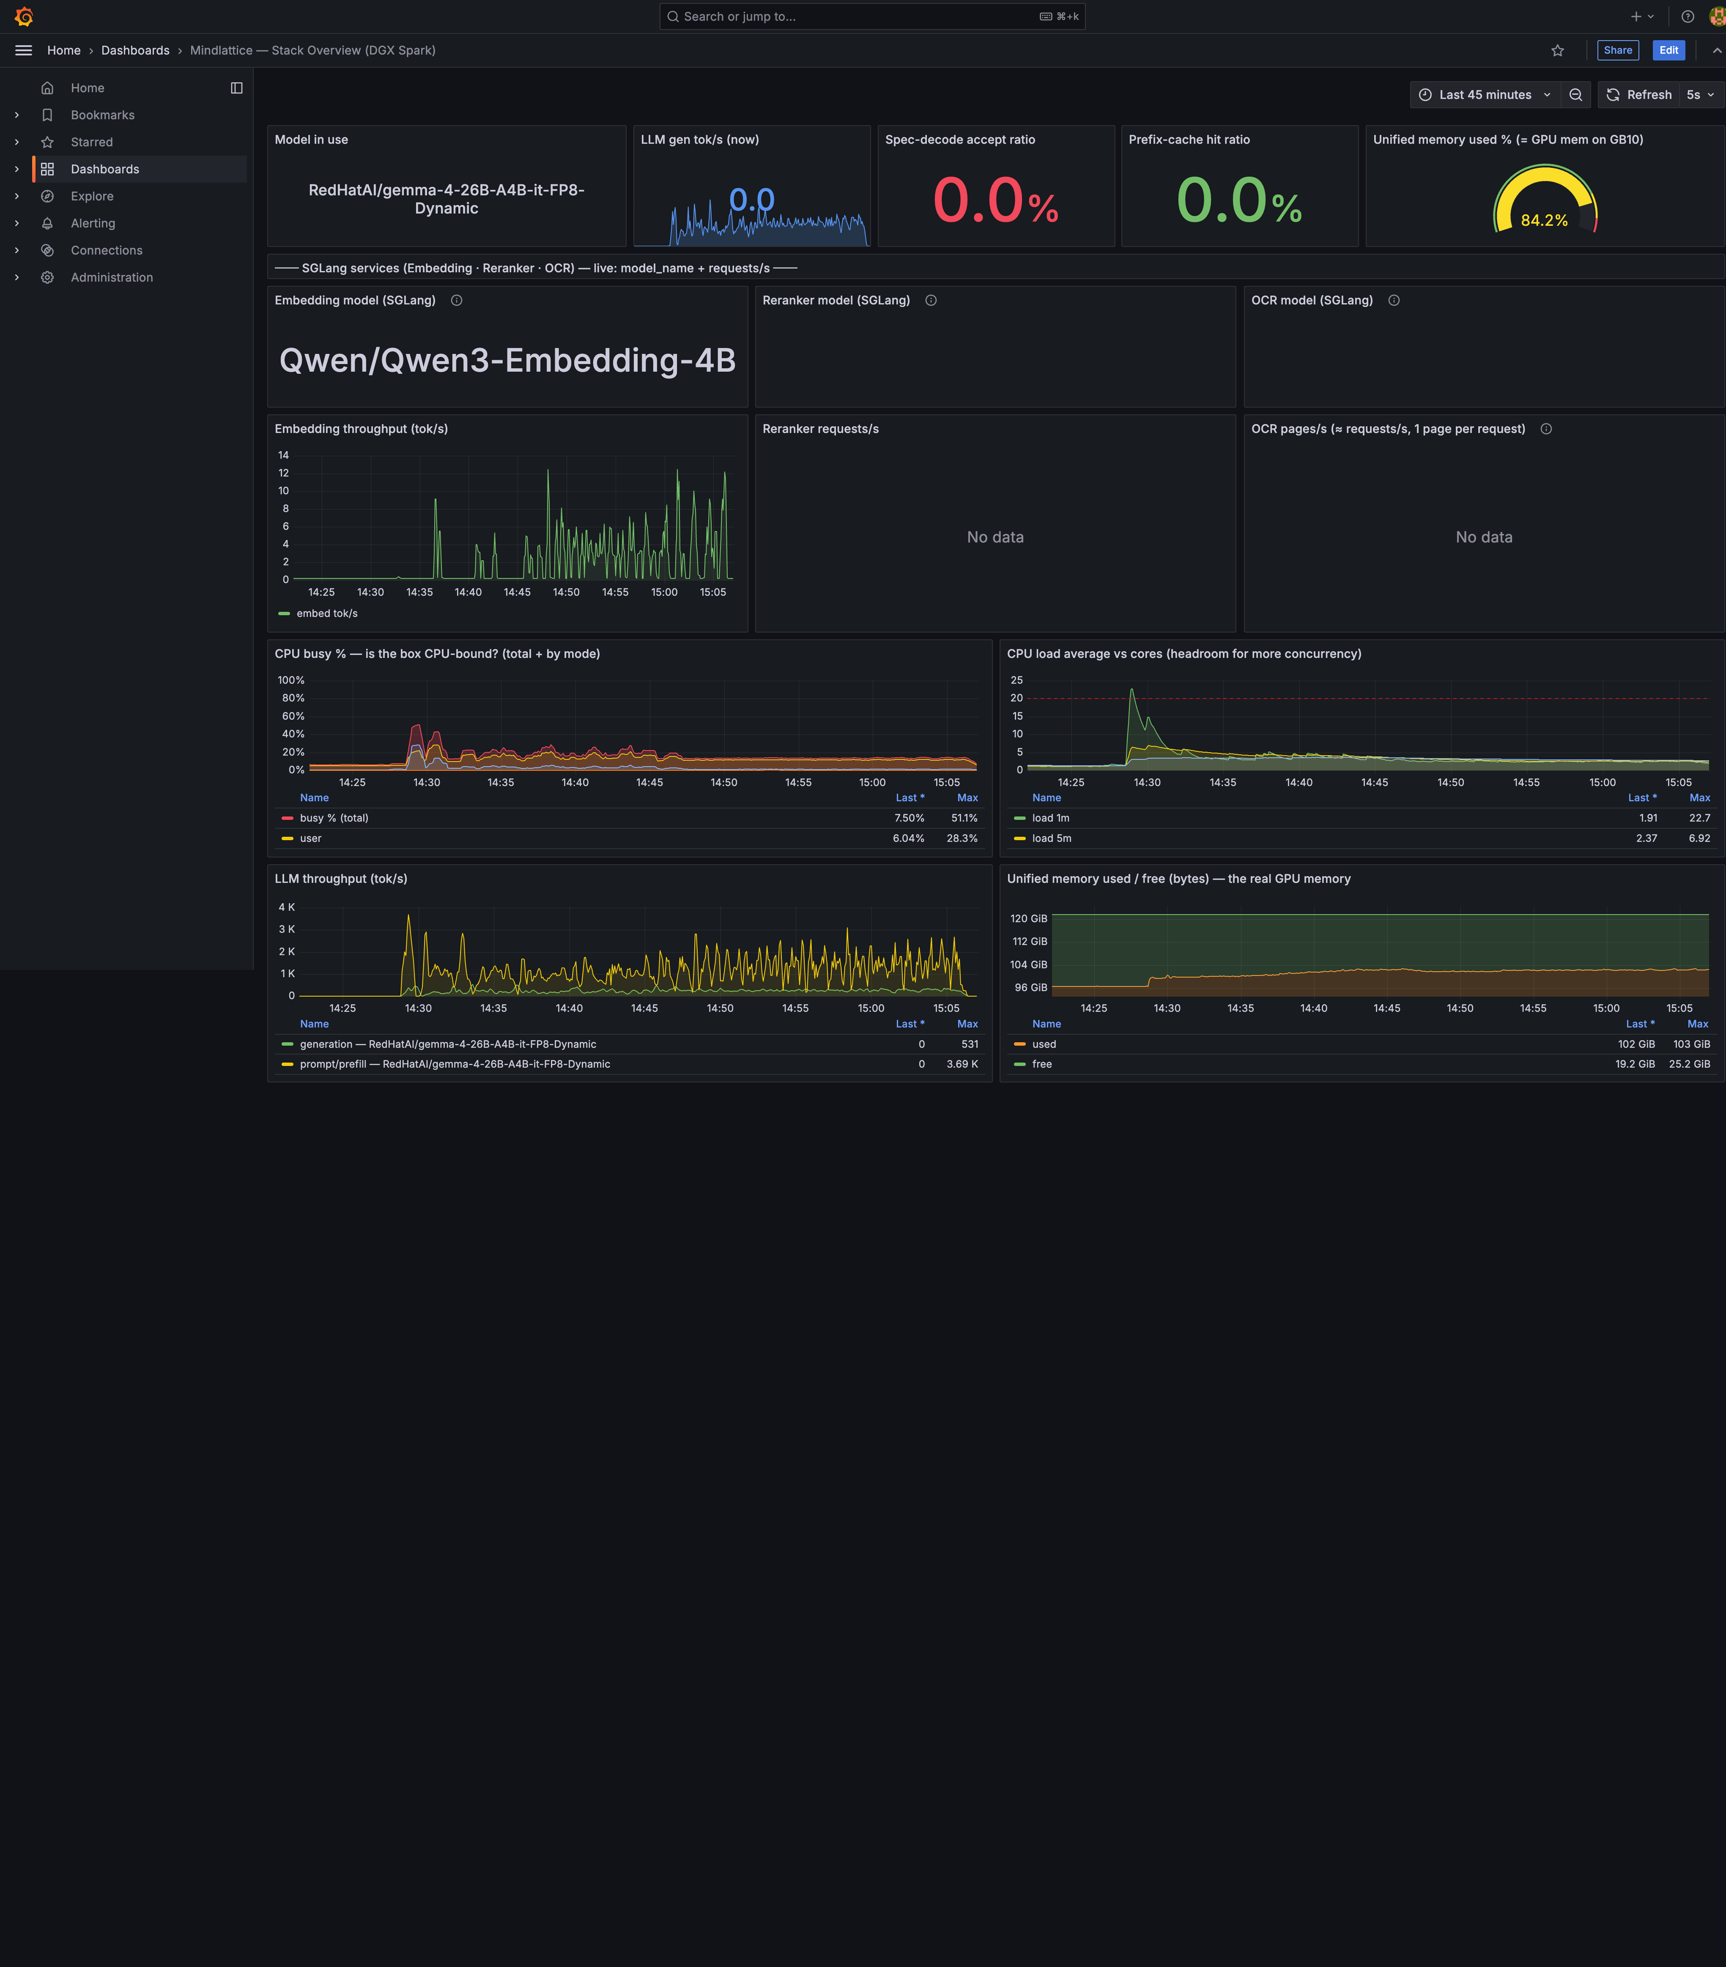Sort CPU load legend by Name column

(1047, 798)
